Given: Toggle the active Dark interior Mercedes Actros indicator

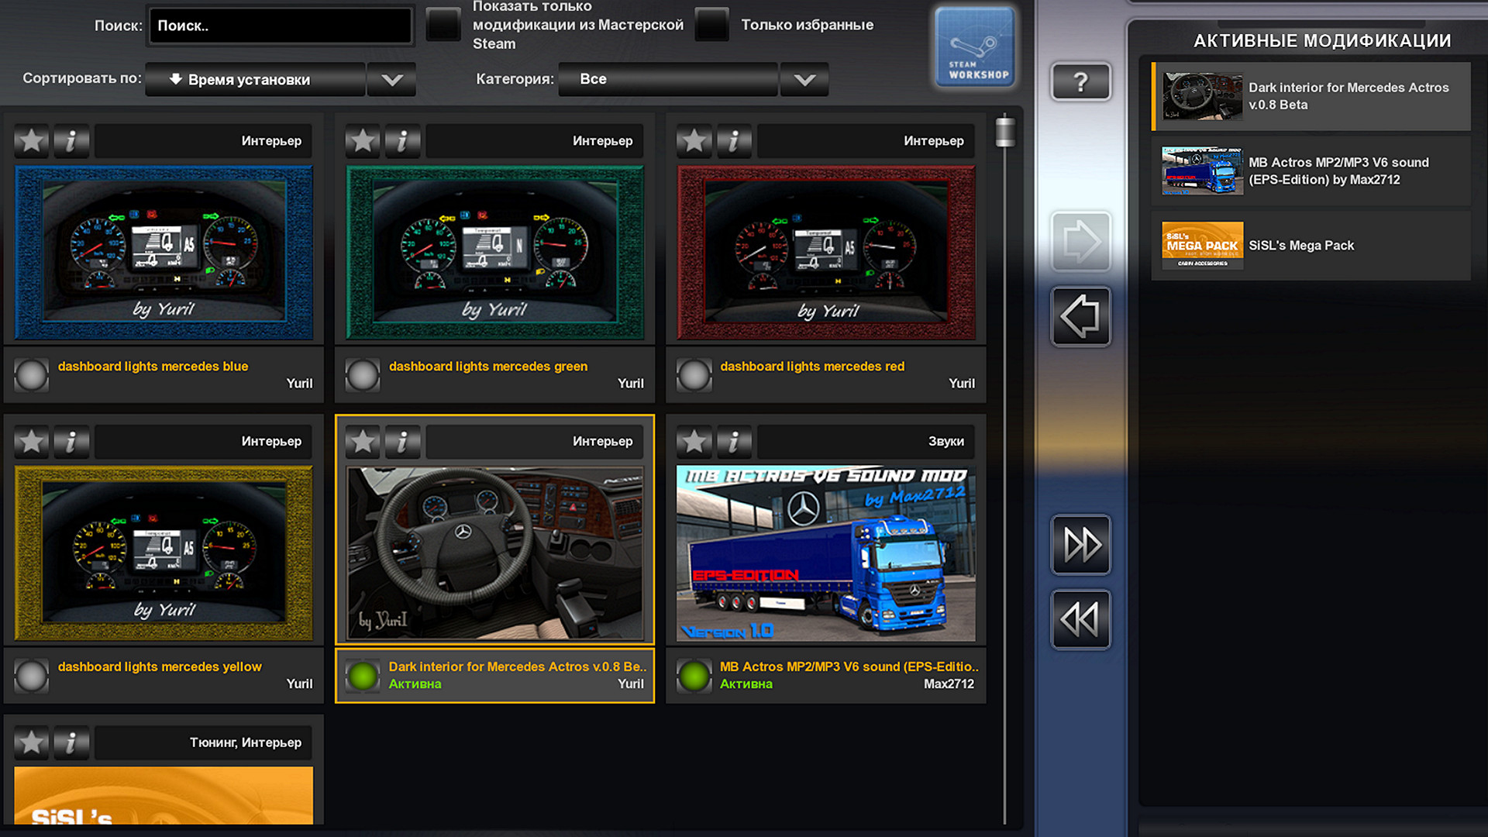Looking at the screenshot, I should click(363, 676).
